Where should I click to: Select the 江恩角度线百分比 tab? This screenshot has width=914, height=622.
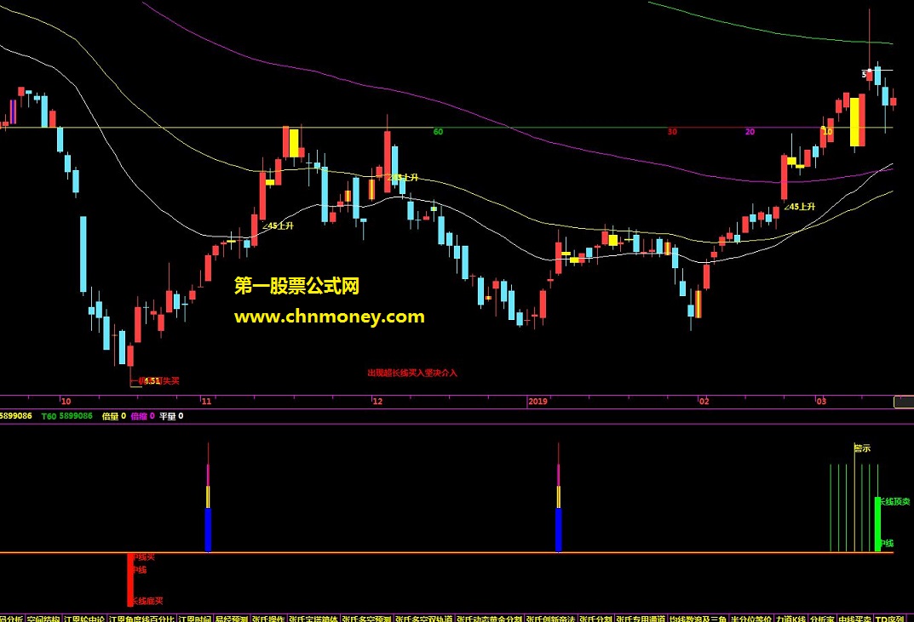[141, 619]
